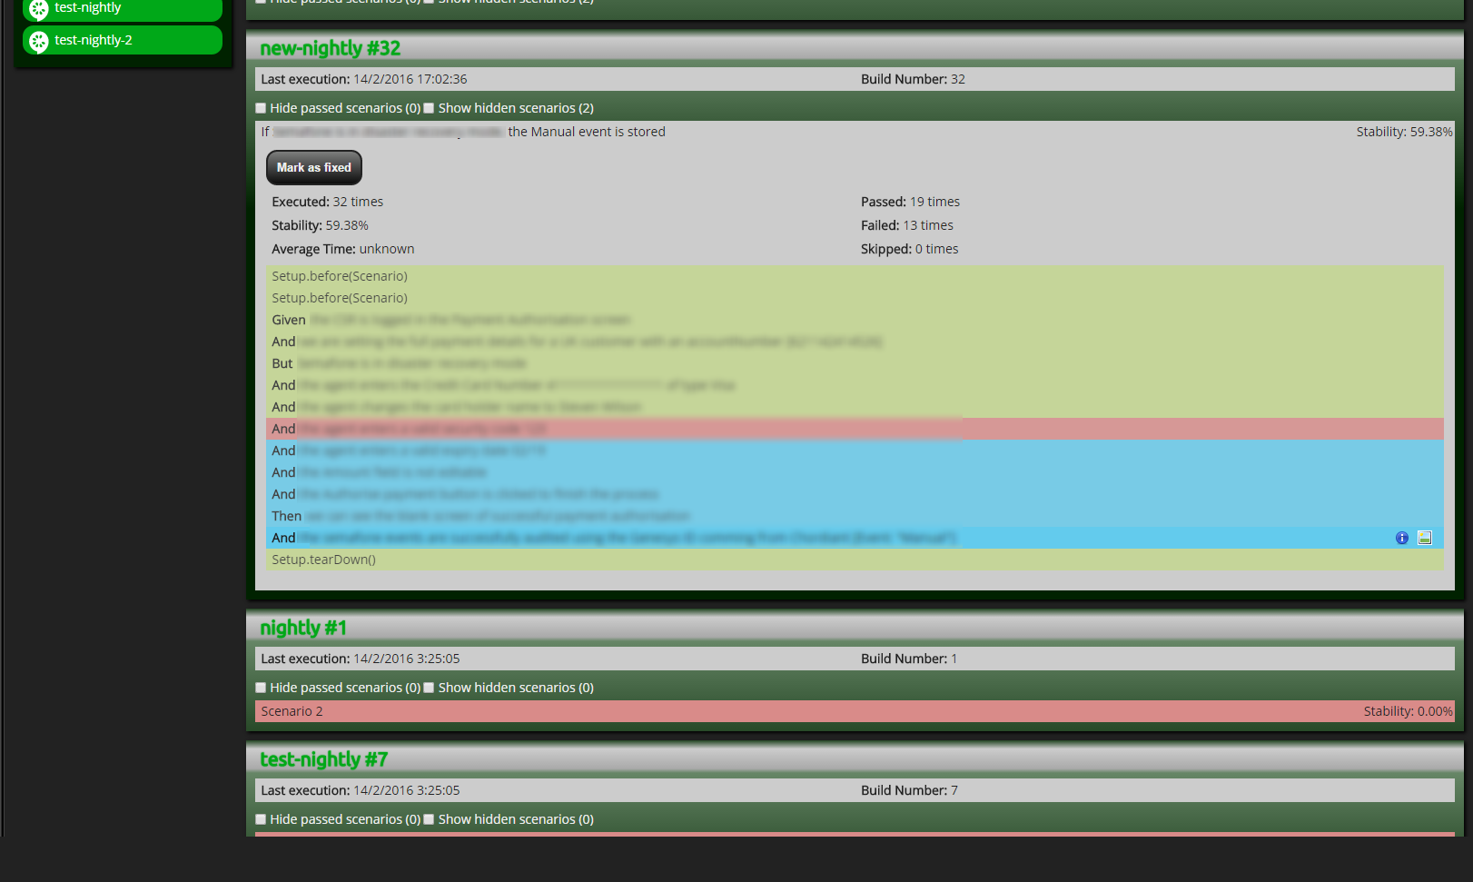Select test-nightly-2 job in sidebar
The image size is (1473, 882).
click(94, 40)
